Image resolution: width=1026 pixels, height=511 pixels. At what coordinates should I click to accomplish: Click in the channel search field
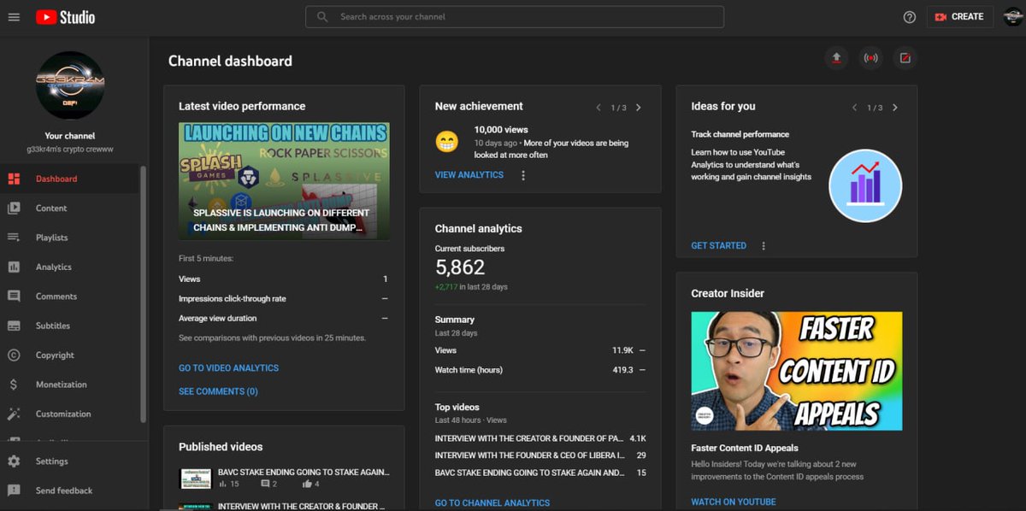515,17
